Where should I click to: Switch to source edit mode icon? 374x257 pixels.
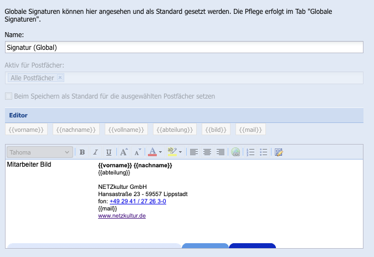pyautogui.click(x=279, y=152)
